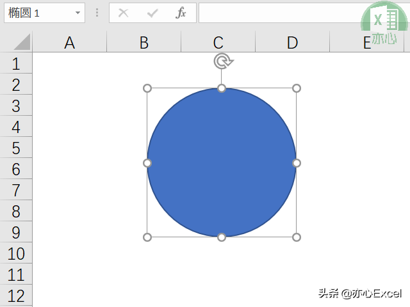This screenshot has width=410, height=307.
Task: Click the middle-left sizing handle of the circle
Action: pyautogui.click(x=147, y=163)
